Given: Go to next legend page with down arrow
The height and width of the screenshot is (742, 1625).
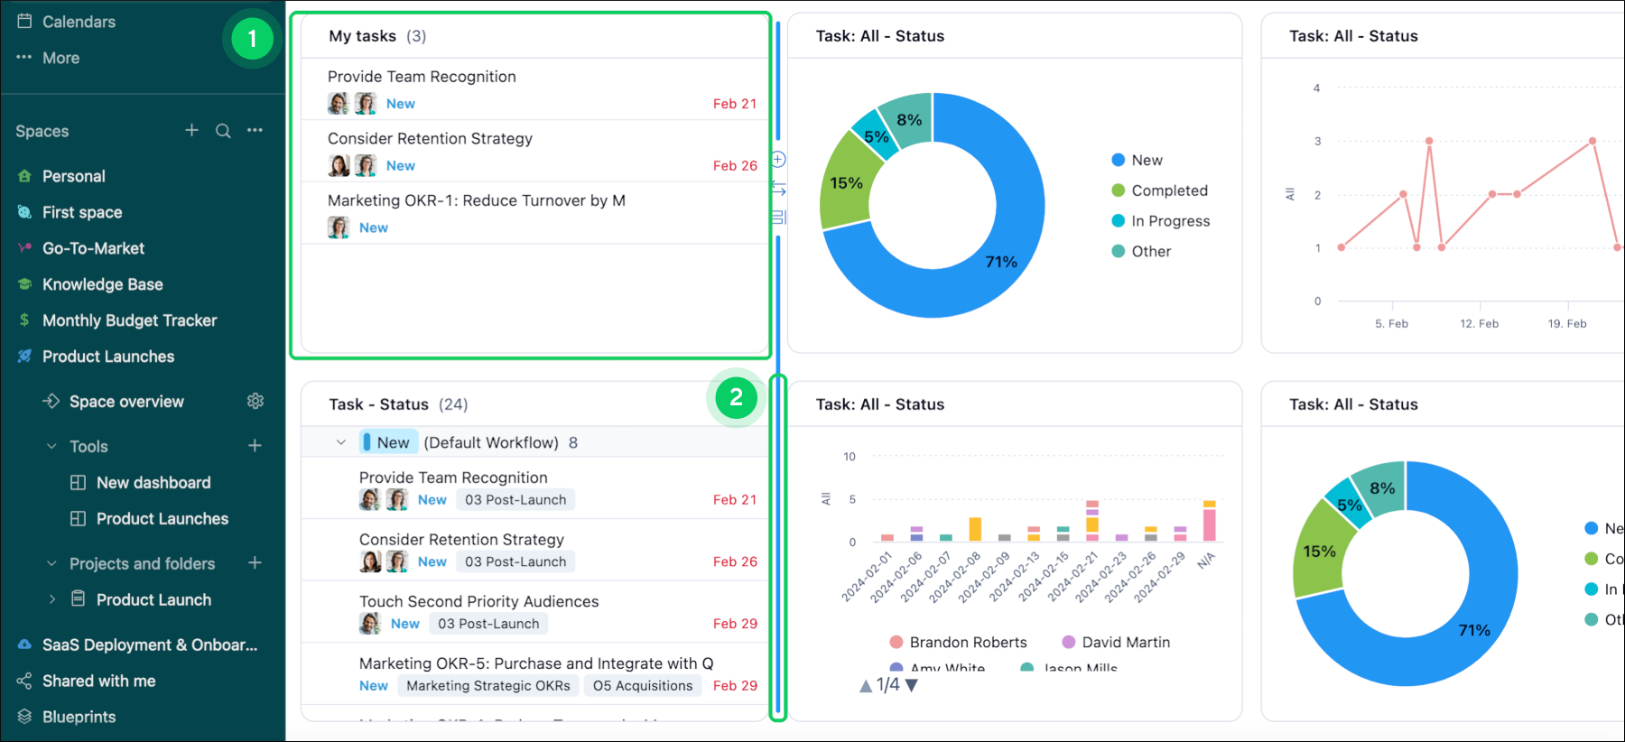Looking at the screenshot, I should 912,686.
